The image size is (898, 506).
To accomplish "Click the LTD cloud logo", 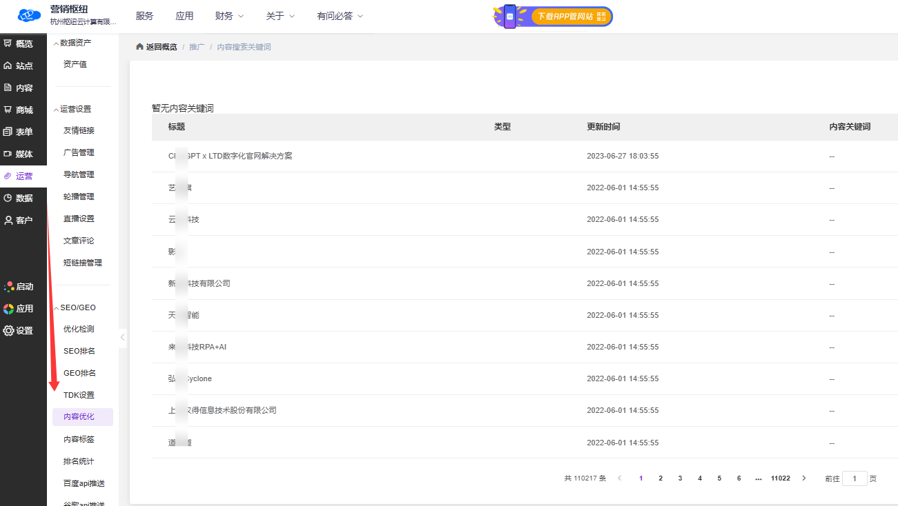I will pyautogui.click(x=30, y=15).
